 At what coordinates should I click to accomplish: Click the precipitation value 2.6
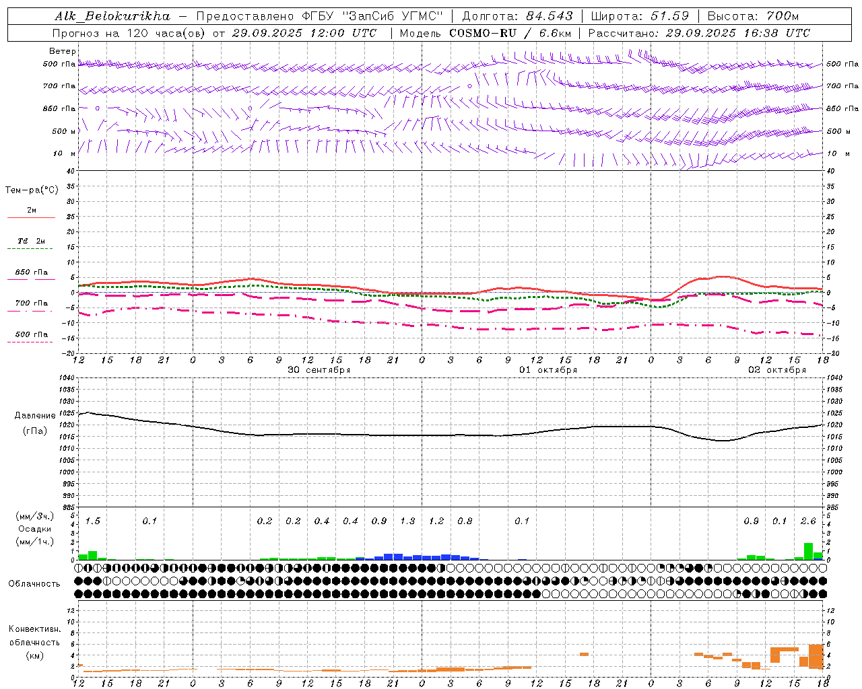pos(808,521)
